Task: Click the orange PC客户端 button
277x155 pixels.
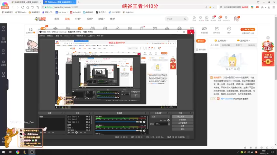Action: (248, 30)
